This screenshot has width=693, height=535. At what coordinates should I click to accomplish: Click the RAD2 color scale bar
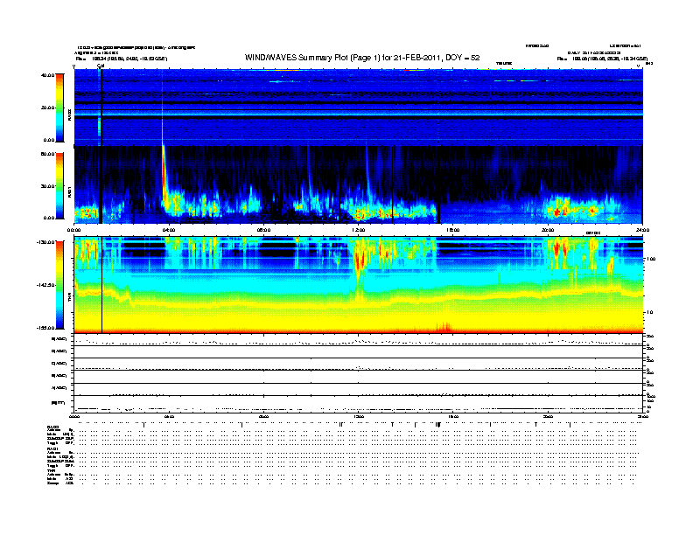[59, 108]
